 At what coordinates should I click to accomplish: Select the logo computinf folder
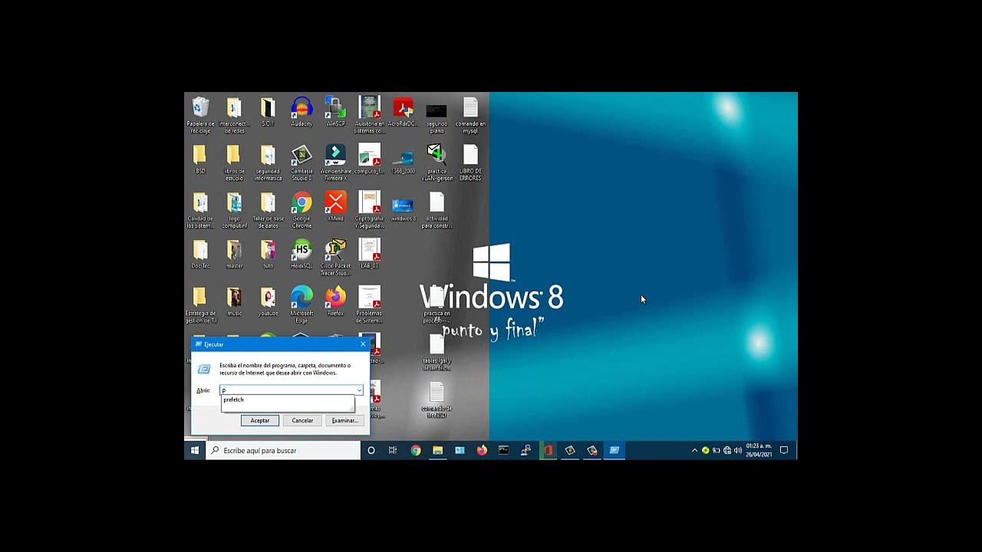(234, 210)
